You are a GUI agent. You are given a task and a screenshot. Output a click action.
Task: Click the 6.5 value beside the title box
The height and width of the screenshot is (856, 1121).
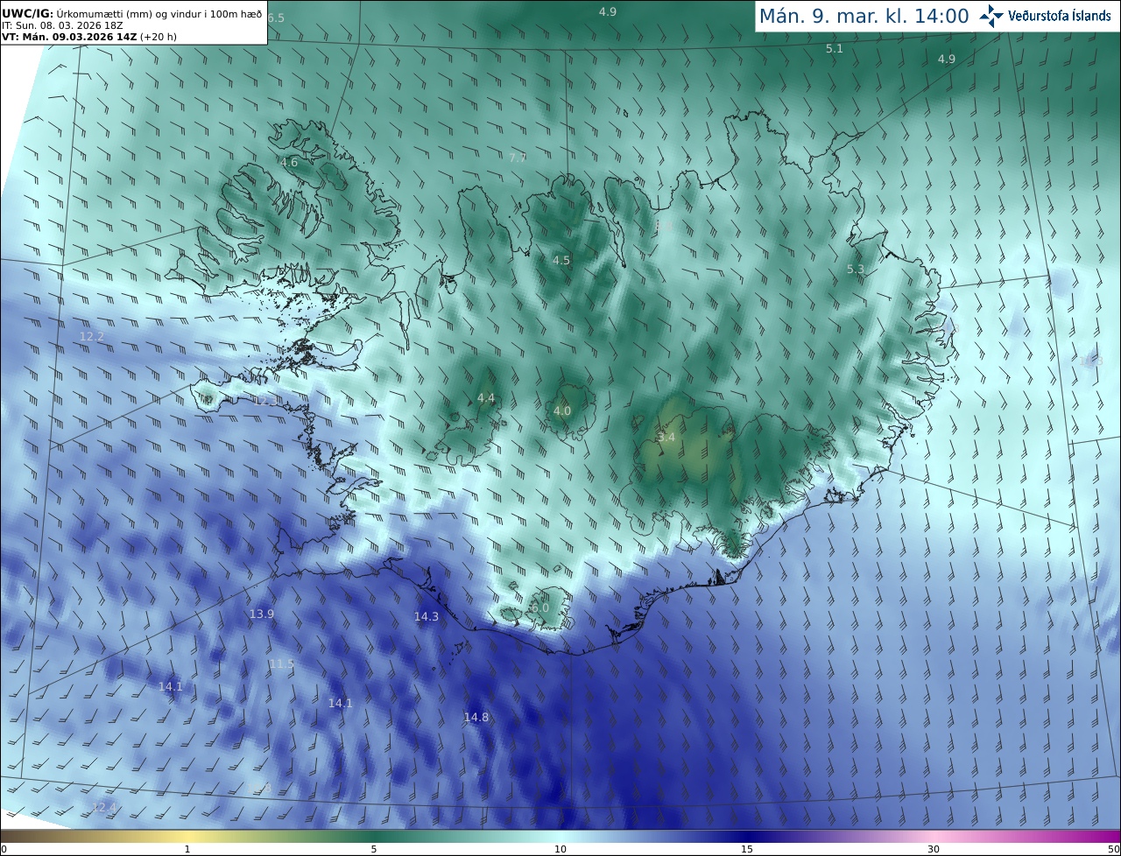coord(276,18)
